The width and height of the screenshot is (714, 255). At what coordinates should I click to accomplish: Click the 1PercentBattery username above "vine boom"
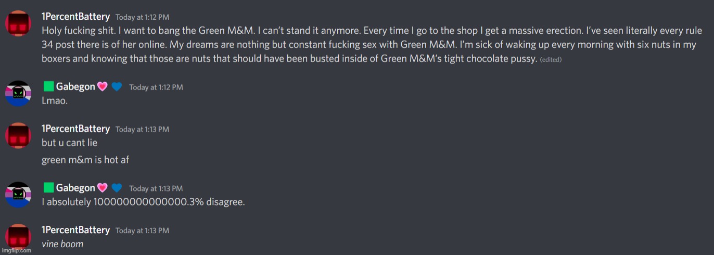[75, 230]
